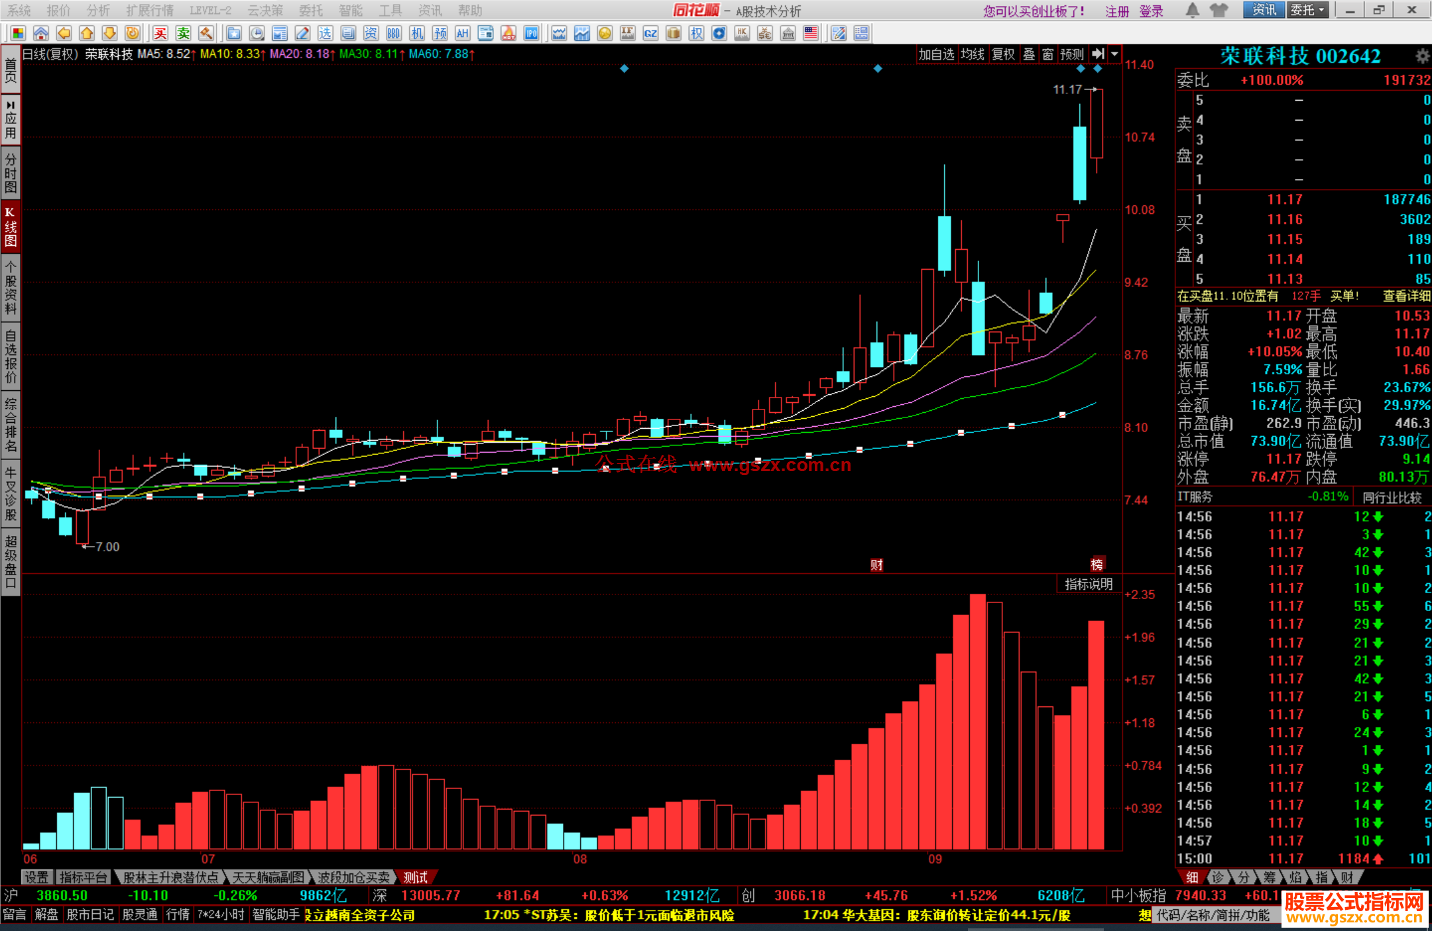
Task: Open the 个股资料 sidebar tab
Action: point(11,289)
